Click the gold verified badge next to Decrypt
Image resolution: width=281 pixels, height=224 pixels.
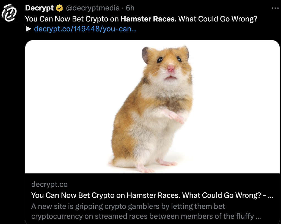pyautogui.click(x=59, y=8)
